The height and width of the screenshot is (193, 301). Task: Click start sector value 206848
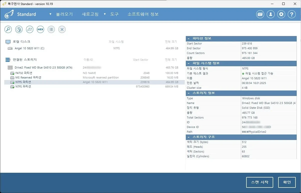pos(145,77)
